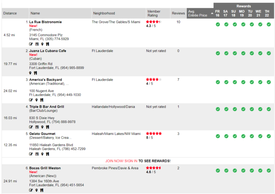Click the address '3145 Commodore Plz'
Viewport: 275px width, 194px height.
tap(46, 35)
